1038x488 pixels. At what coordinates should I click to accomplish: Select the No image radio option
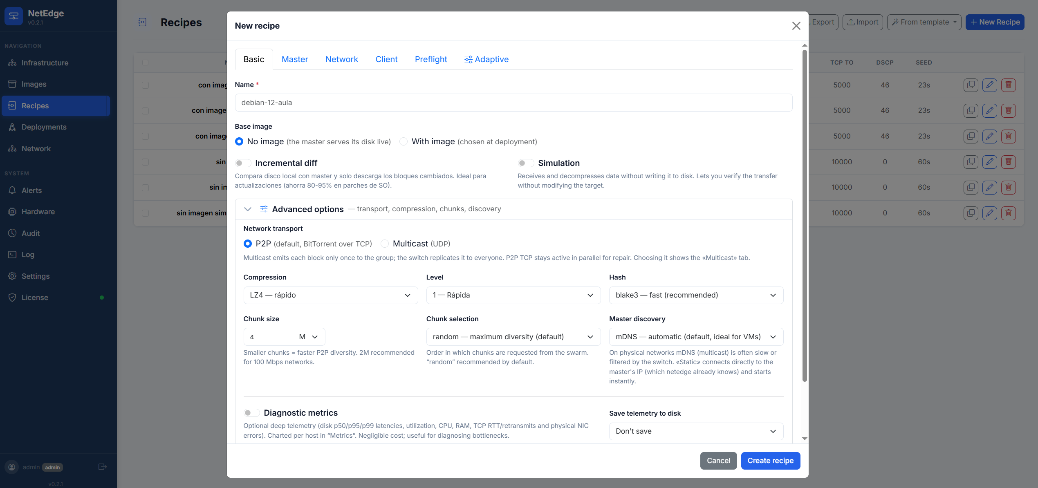(239, 141)
